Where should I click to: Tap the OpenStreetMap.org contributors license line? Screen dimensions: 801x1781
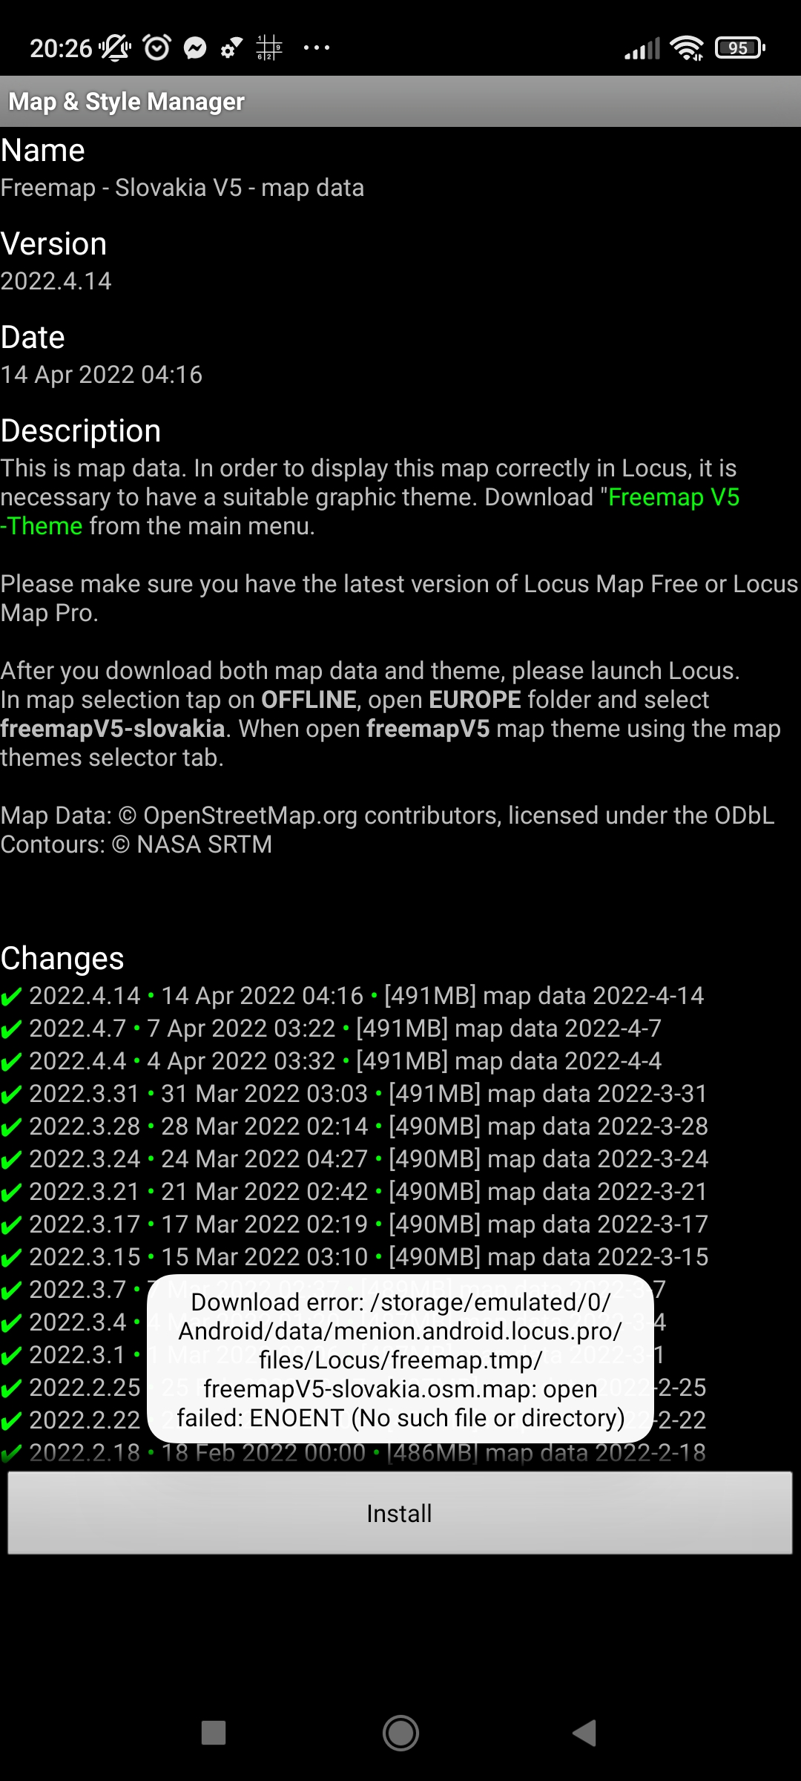(387, 816)
